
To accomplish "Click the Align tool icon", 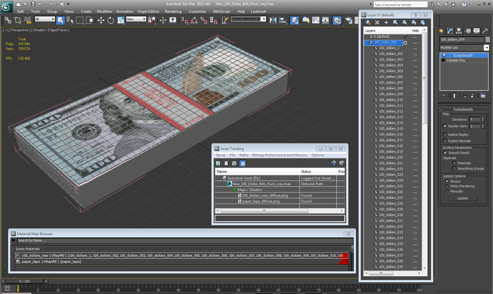I will [283, 20].
